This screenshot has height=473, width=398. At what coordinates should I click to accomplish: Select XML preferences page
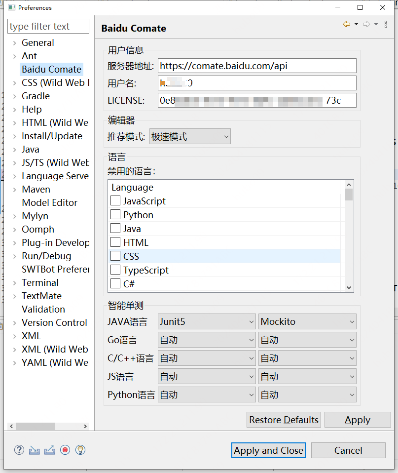(x=31, y=336)
